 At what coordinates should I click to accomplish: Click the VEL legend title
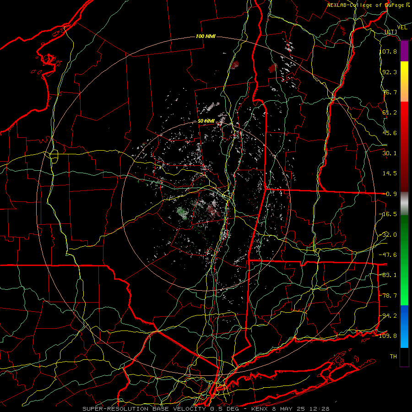coord(402,27)
